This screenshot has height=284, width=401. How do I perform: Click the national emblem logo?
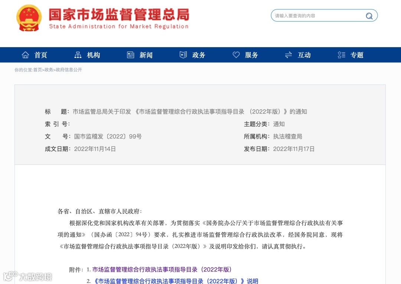pyautogui.click(x=29, y=18)
